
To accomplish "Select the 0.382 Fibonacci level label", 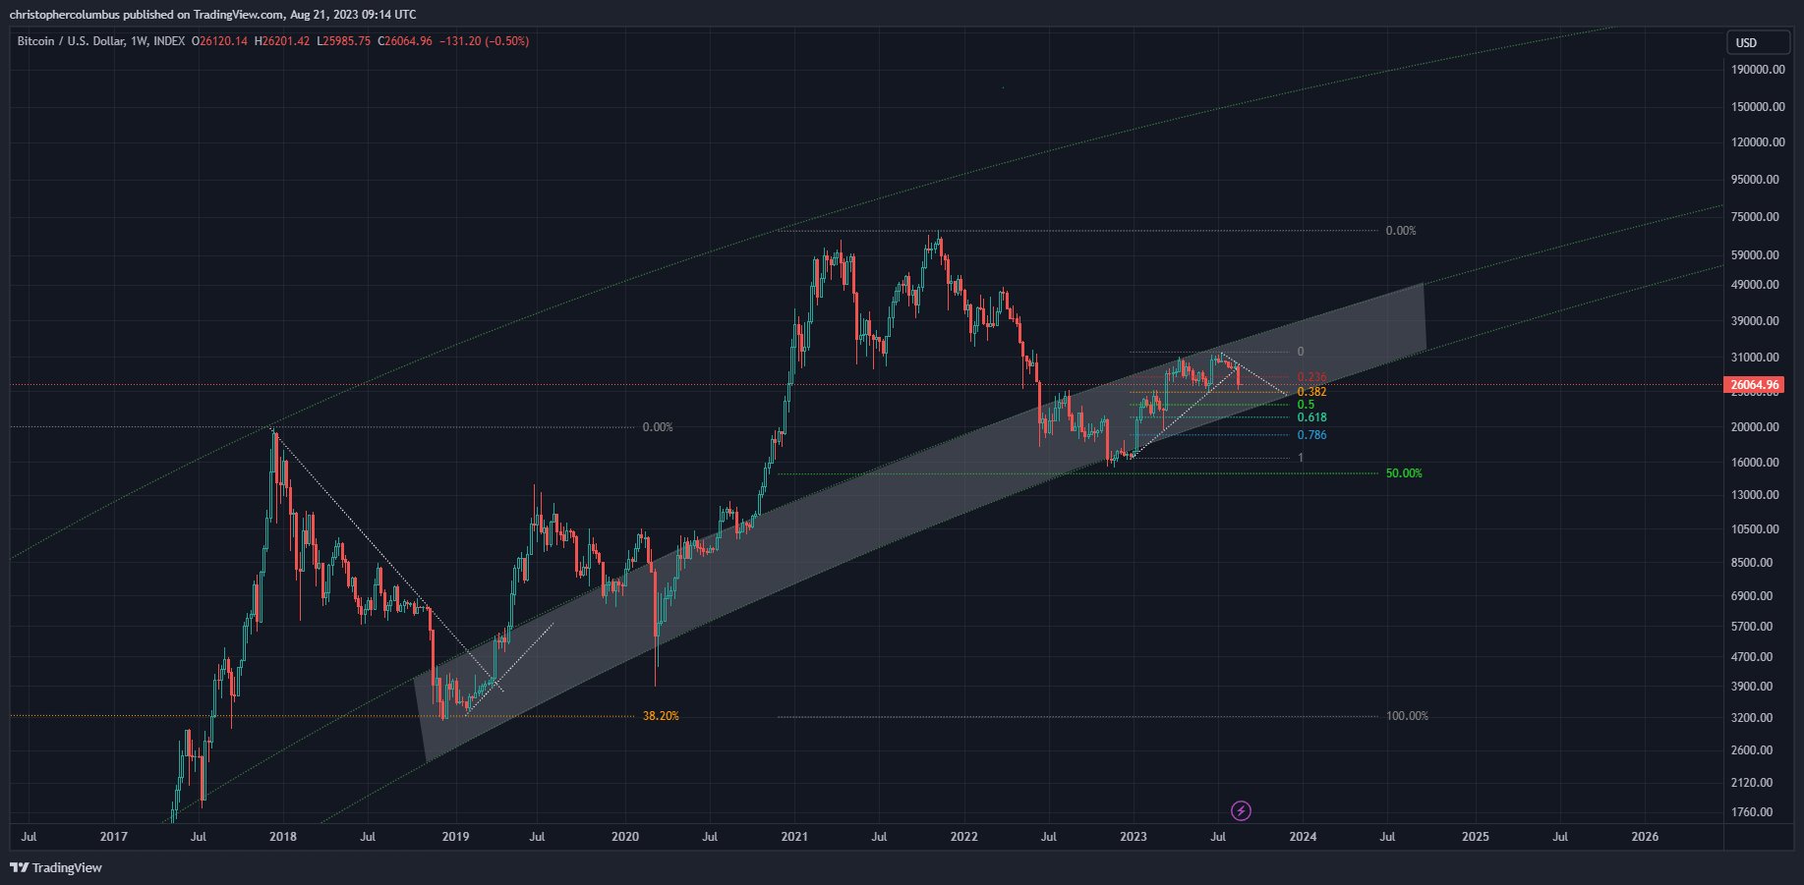I will pyautogui.click(x=1311, y=392).
